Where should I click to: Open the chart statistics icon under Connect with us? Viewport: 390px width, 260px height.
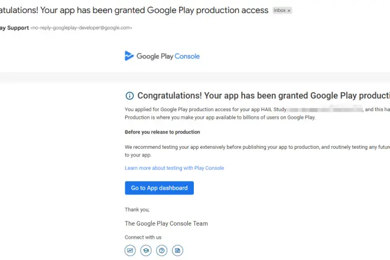click(130, 251)
